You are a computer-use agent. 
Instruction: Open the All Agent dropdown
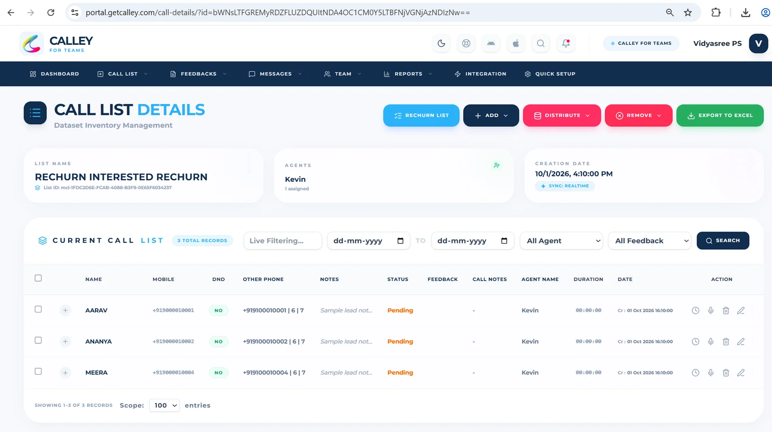pyautogui.click(x=562, y=241)
